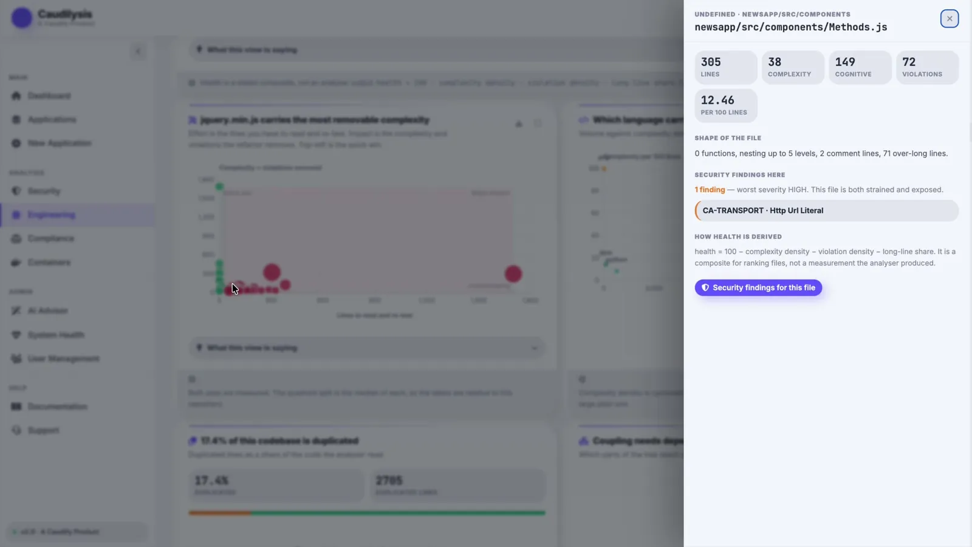Click the 72 Violations stat card
The image size is (972, 547).
pyautogui.click(x=927, y=67)
